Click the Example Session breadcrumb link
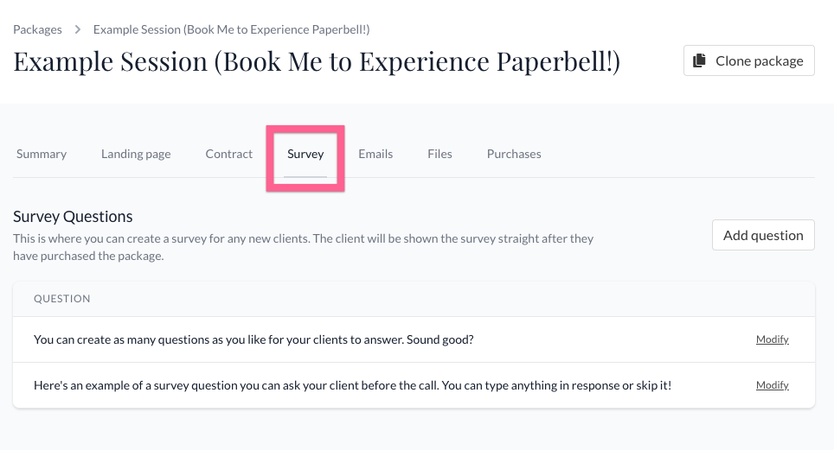834x450 pixels. pos(231,29)
